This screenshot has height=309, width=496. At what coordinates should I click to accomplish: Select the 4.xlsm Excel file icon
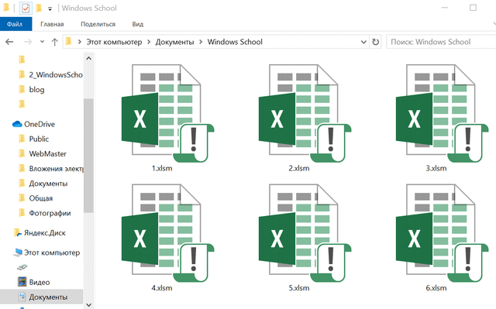(167, 233)
